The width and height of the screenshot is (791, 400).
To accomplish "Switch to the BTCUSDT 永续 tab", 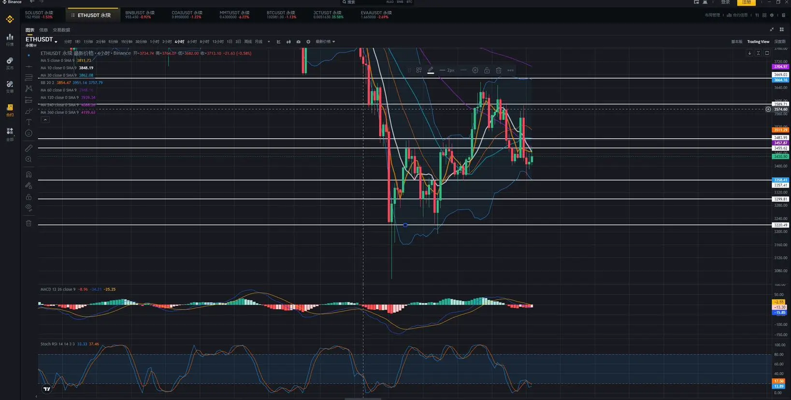I will pos(282,15).
